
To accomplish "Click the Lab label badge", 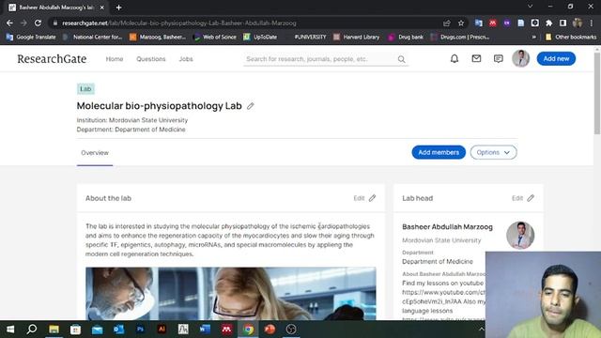I will click(x=85, y=89).
